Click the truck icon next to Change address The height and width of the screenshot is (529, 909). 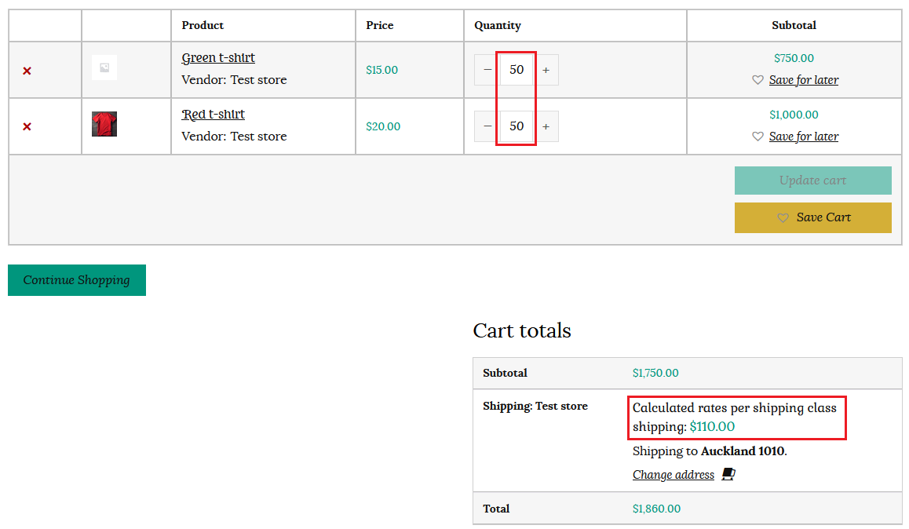pyautogui.click(x=728, y=474)
